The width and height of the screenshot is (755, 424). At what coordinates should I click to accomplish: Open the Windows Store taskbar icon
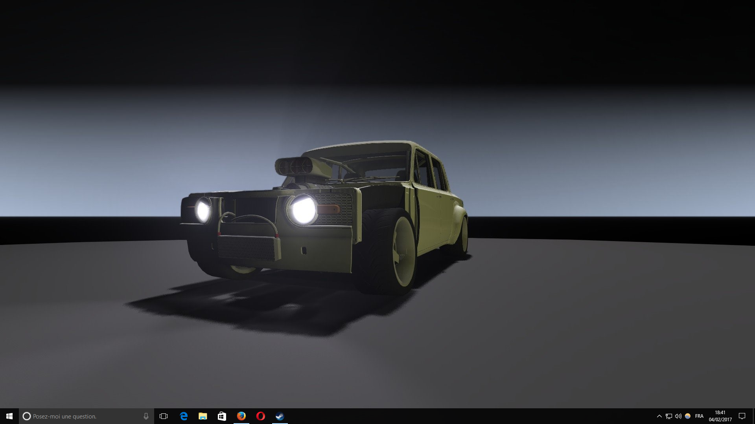222,416
